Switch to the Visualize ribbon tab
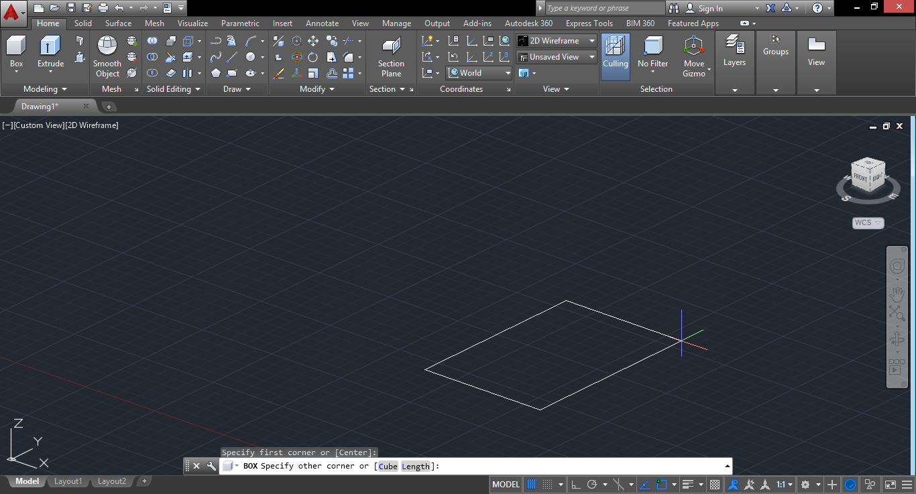The width and height of the screenshot is (916, 494). coord(192,23)
